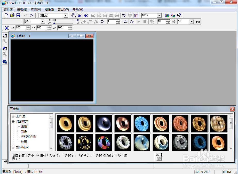Increase X value with the up stepper
The width and height of the screenshot is (238, 174).
(28, 27)
